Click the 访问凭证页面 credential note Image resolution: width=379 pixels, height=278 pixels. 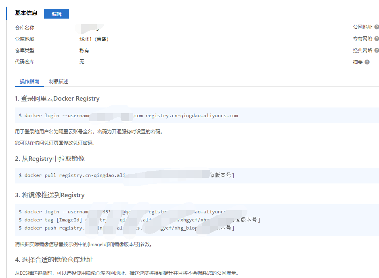[x=55, y=143]
